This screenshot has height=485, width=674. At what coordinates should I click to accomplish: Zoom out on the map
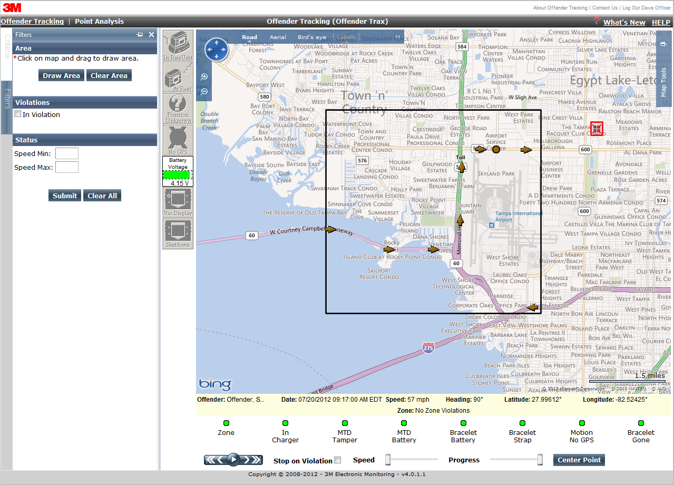coord(204,91)
